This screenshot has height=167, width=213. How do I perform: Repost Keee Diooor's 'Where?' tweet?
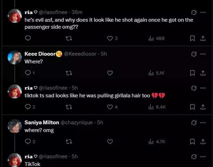(69, 73)
